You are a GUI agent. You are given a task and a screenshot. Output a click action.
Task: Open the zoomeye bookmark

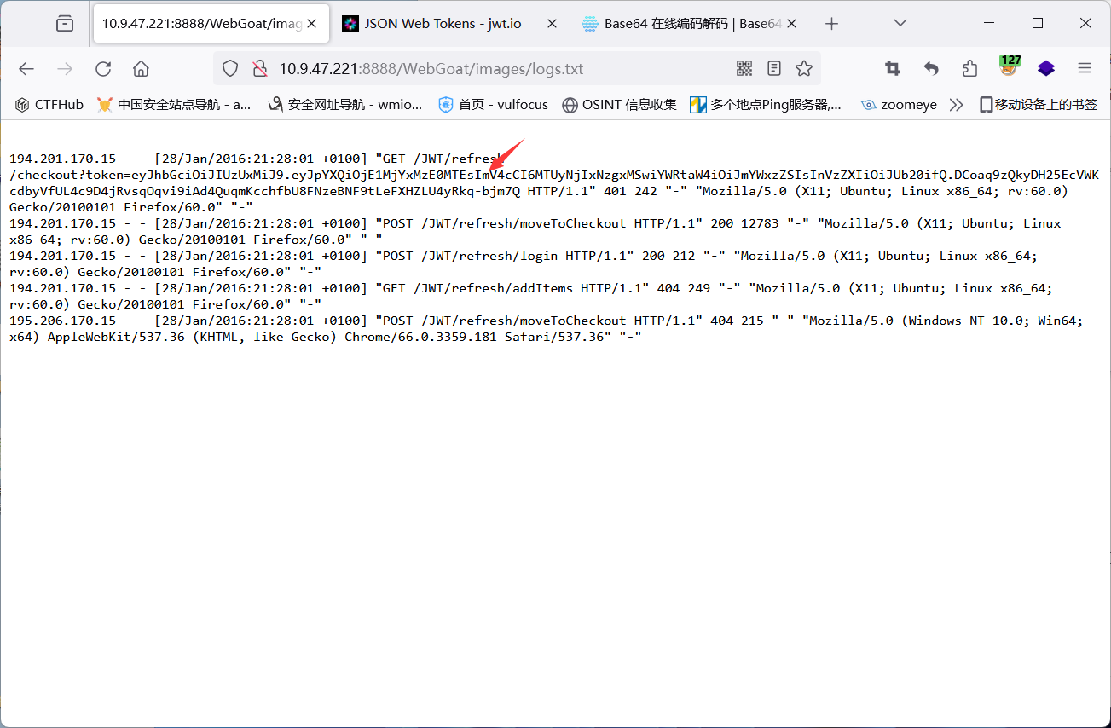[x=899, y=105]
